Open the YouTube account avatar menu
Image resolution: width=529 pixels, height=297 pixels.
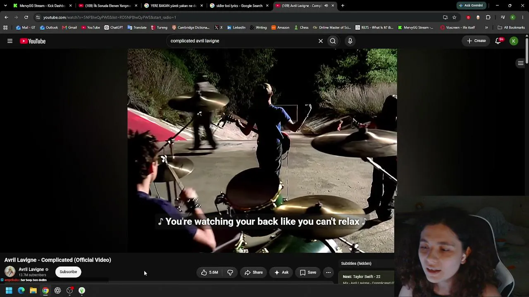(514, 41)
